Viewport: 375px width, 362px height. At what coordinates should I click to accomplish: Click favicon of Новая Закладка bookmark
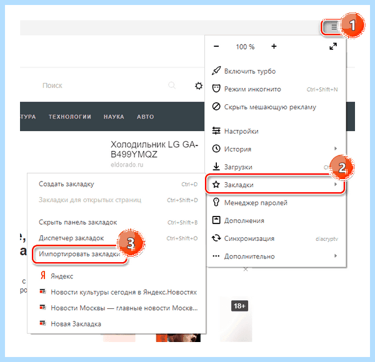coord(42,323)
